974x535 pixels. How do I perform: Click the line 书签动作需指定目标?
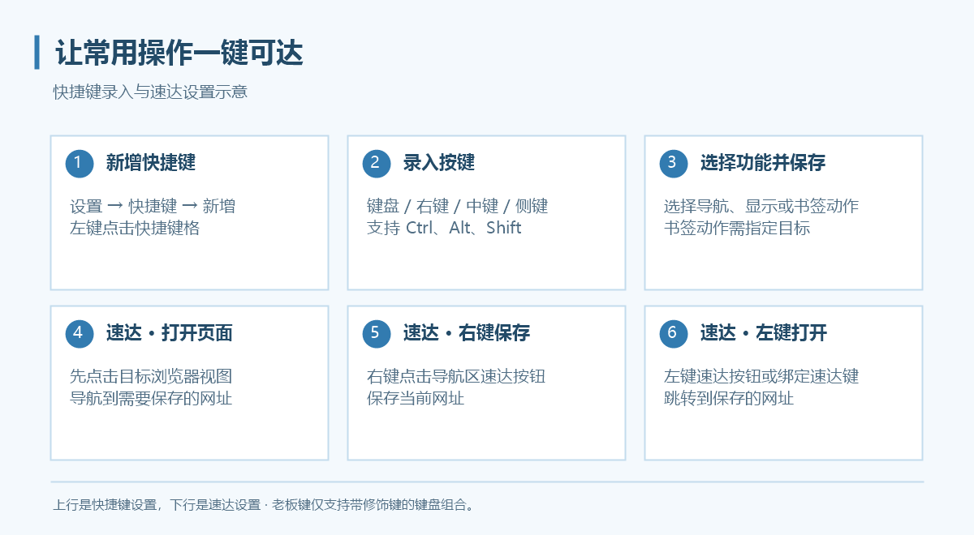point(737,228)
